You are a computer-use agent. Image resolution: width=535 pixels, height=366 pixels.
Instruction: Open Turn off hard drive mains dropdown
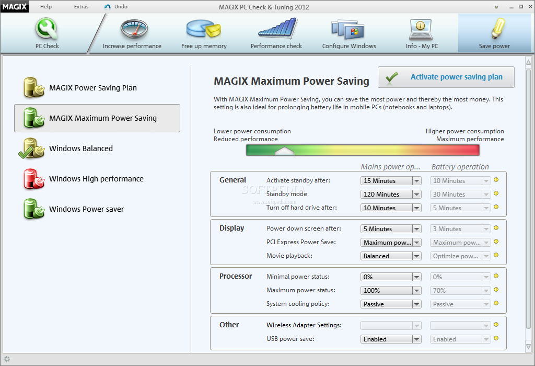click(391, 208)
